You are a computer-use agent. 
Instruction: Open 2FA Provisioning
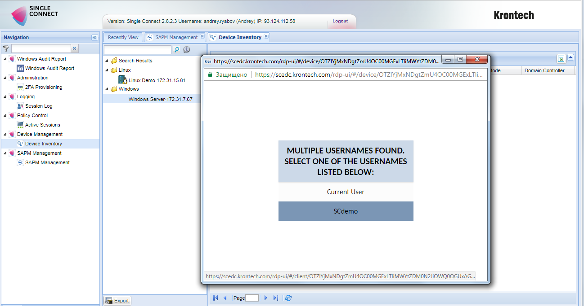pyautogui.click(x=44, y=87)
